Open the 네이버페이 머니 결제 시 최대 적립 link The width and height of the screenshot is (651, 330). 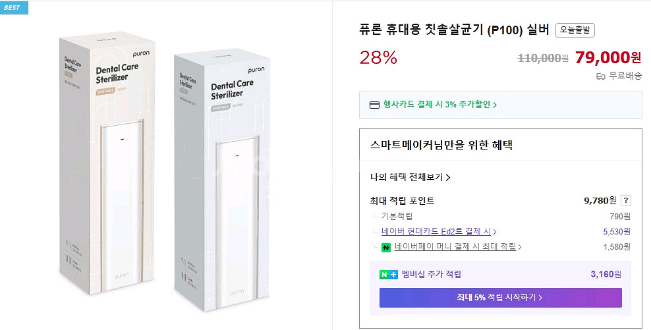tap(457, 247)
